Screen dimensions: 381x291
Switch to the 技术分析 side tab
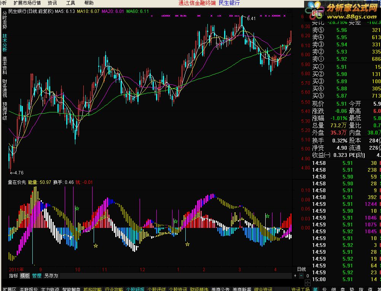[x=5, y=43]
